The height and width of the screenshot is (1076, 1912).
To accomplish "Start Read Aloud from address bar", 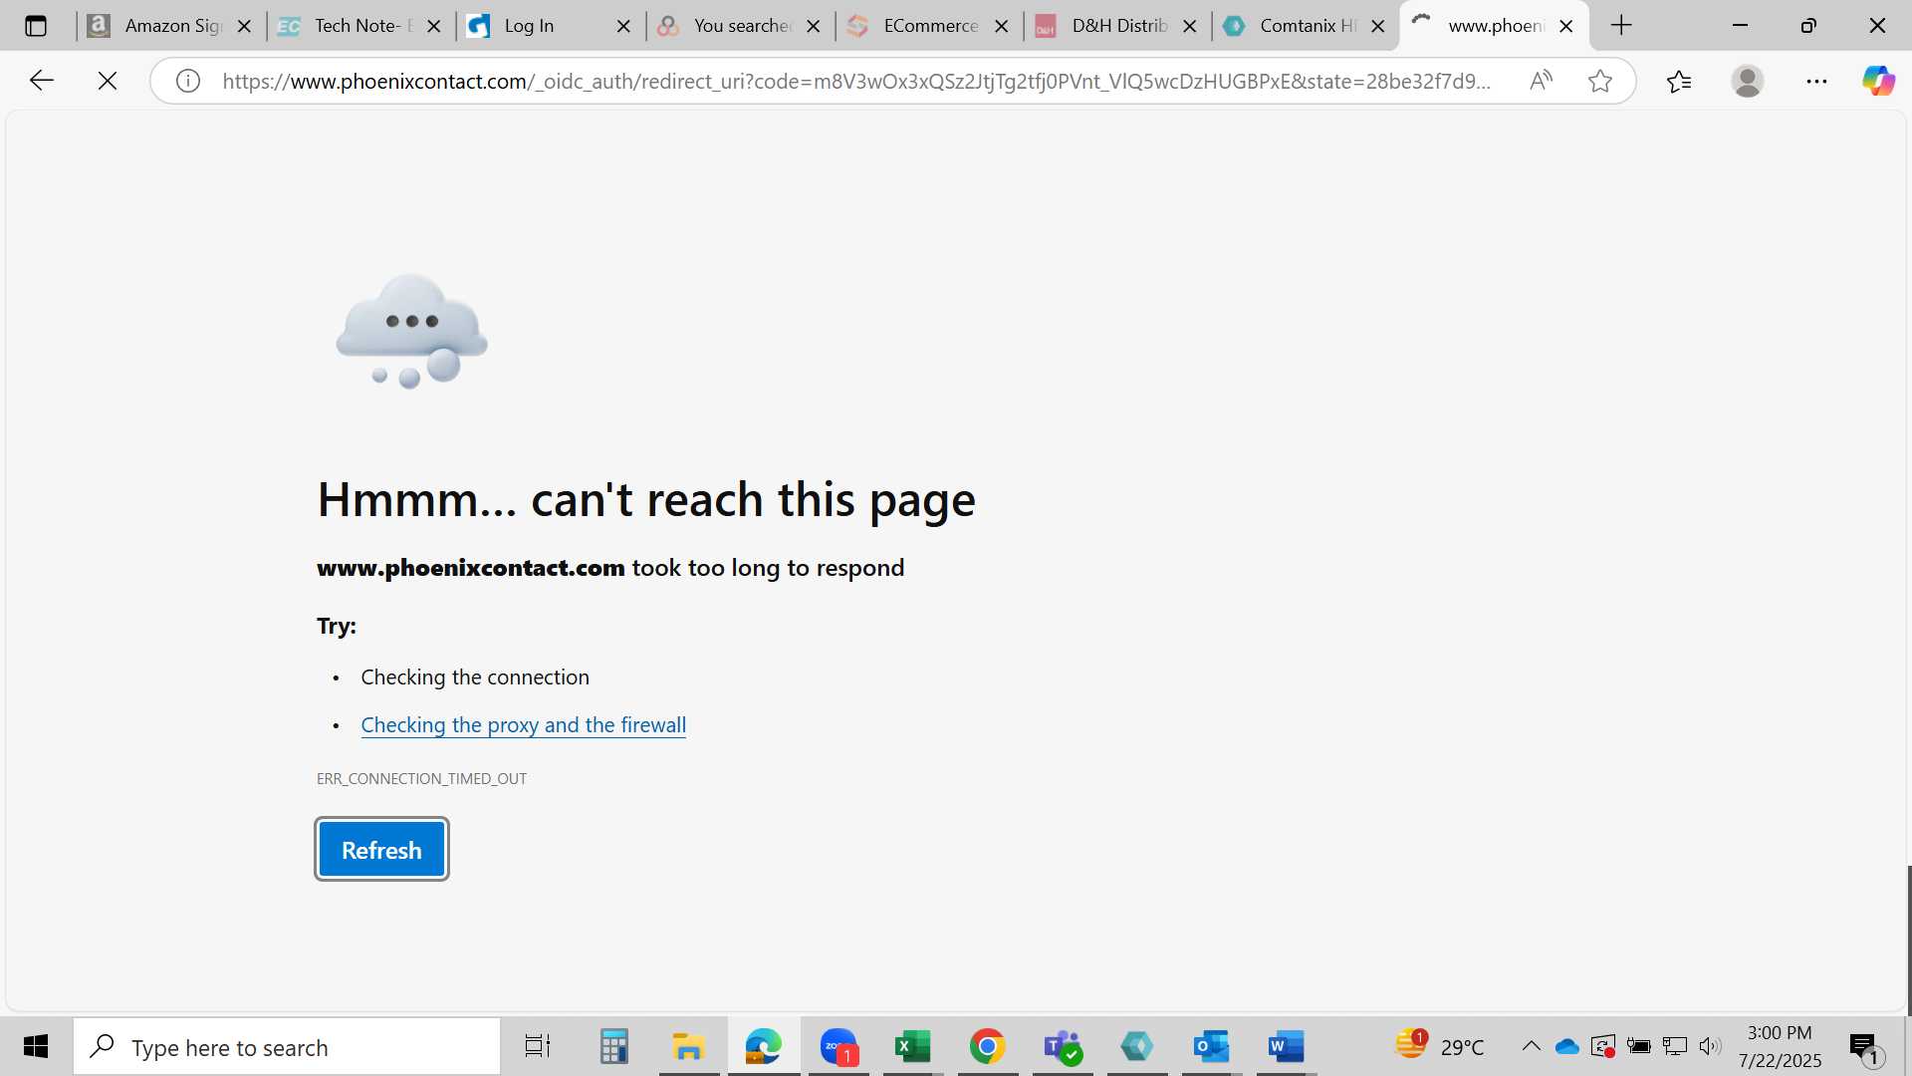I will pos(1541,81).
